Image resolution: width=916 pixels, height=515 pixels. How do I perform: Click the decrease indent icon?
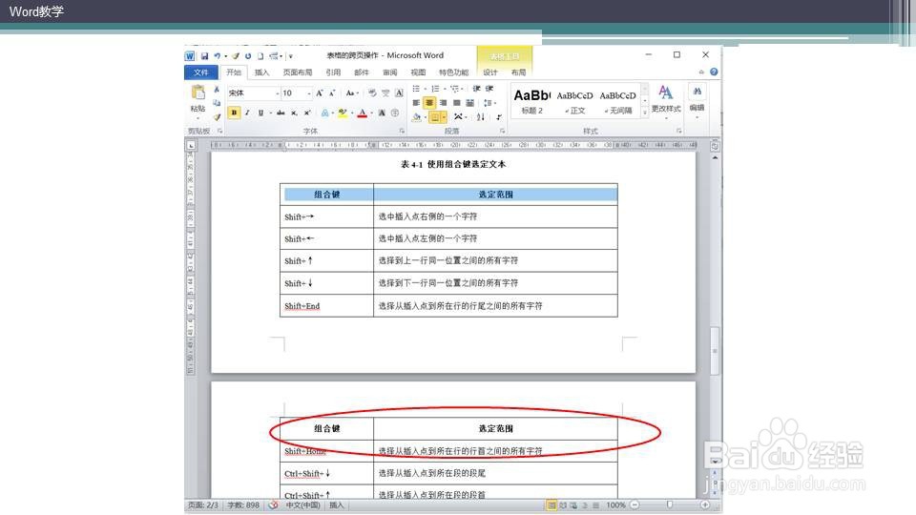pos(477,89)
